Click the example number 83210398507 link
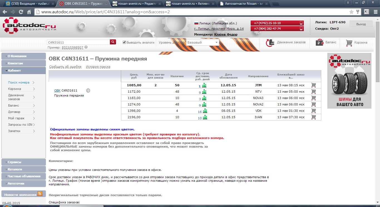This screenshot has width=380, height=207. (72, 47)
